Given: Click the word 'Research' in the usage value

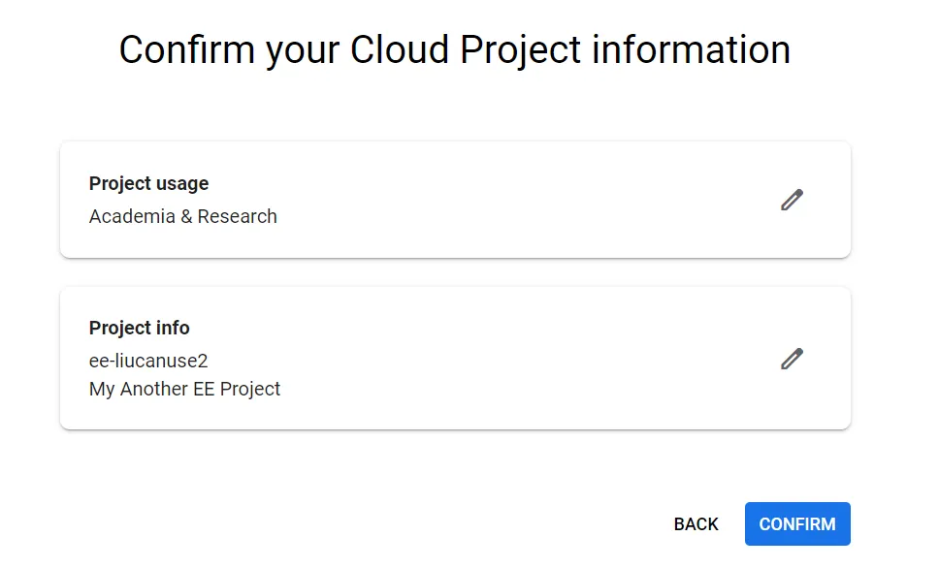Looking at the screenshot, I should 237,216.
